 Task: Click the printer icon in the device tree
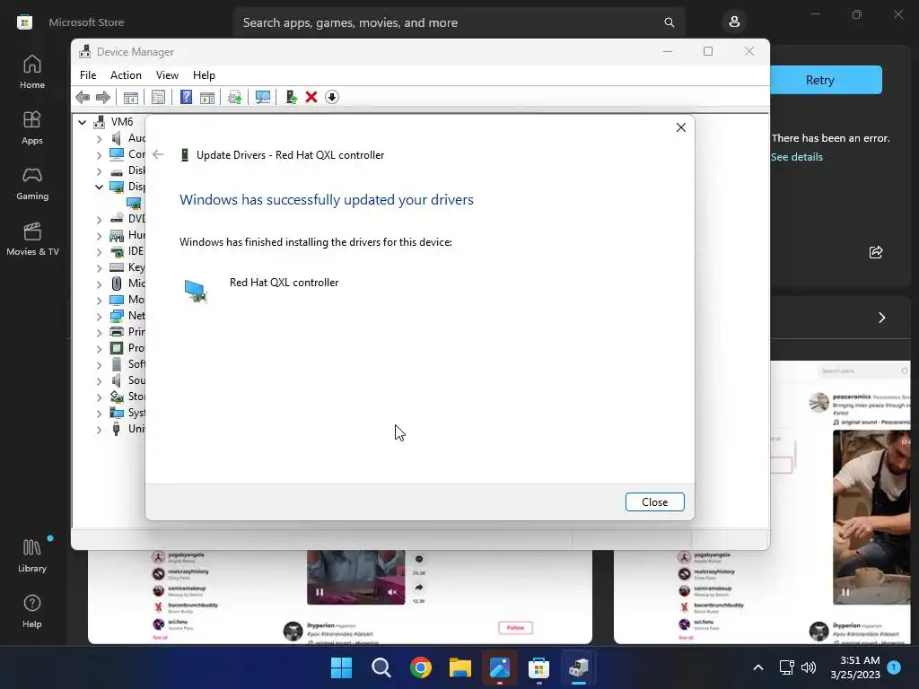[x=117, y=332]
